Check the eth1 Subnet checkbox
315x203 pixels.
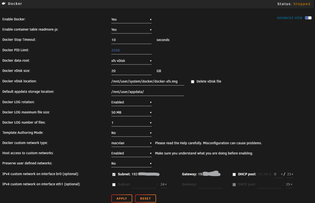pos(114,184)
